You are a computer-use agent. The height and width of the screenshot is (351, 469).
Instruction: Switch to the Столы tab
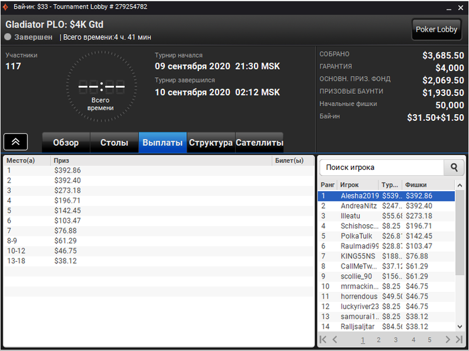pyautogui.click(x=115, y=142)
